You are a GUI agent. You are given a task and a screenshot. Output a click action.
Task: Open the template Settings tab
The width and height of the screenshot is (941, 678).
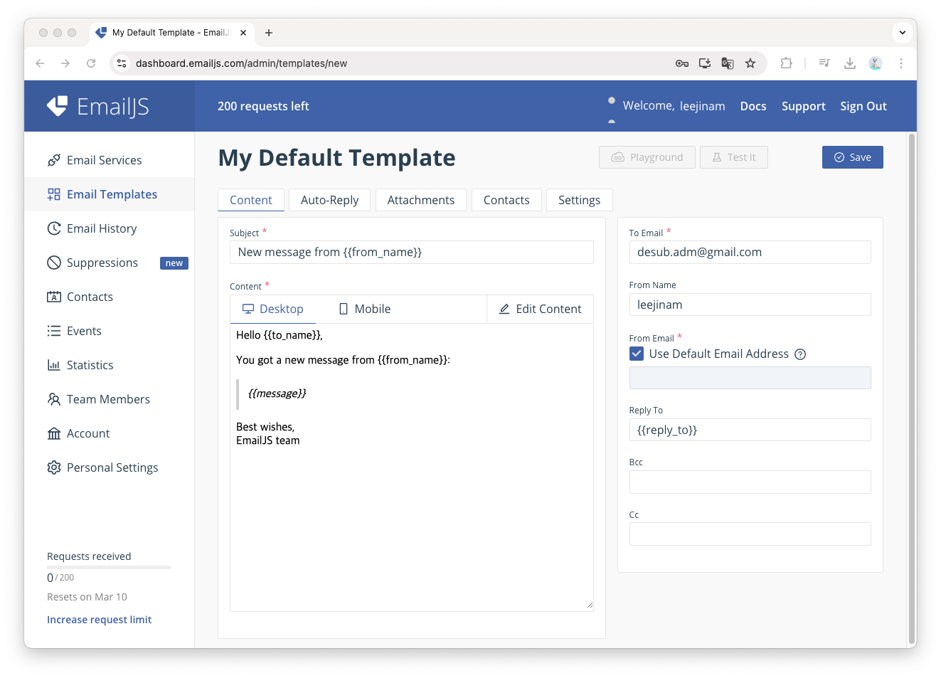coord(580,200)
